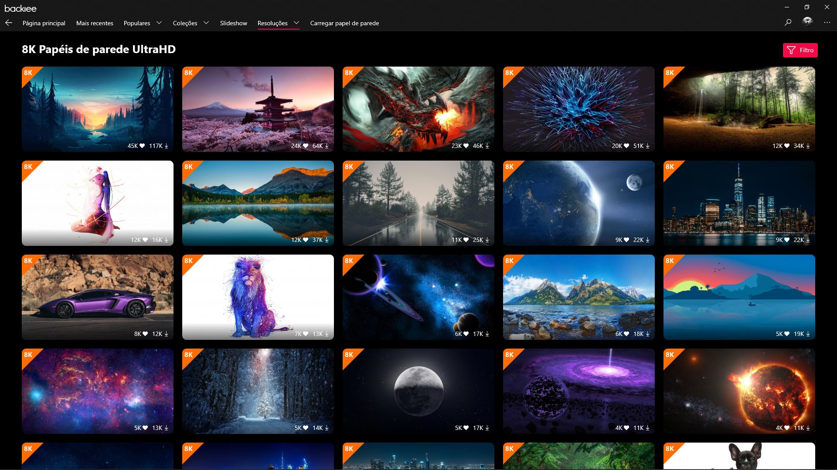The height and width of the screenshot is (470, 837).
Task: Click the 8K badge on forest sunset wallpaper
Action: (x=28, y=73)
